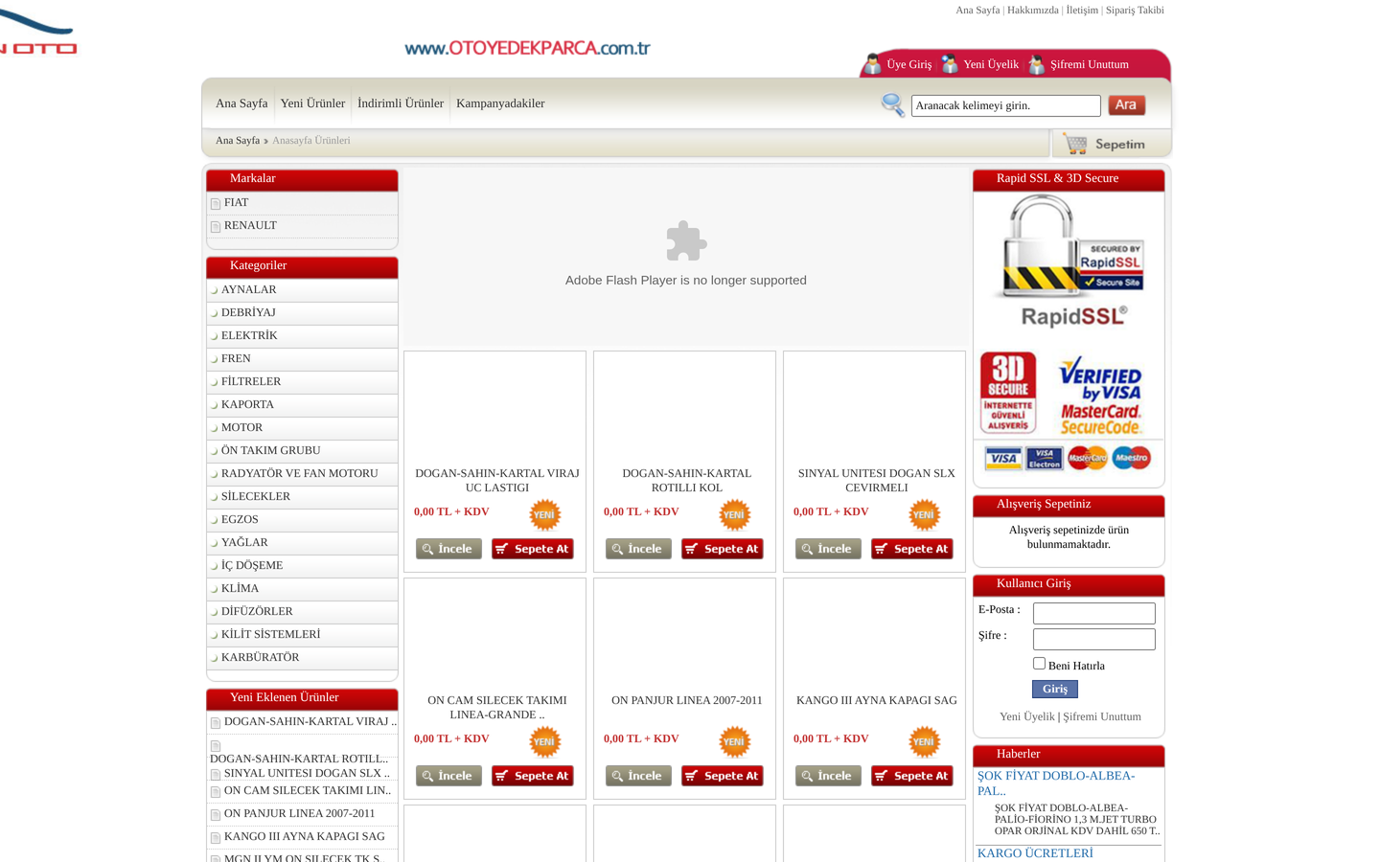1380x862 pixels.
Task: Click the Üye Giriş person icon
Action: [872, 64]
